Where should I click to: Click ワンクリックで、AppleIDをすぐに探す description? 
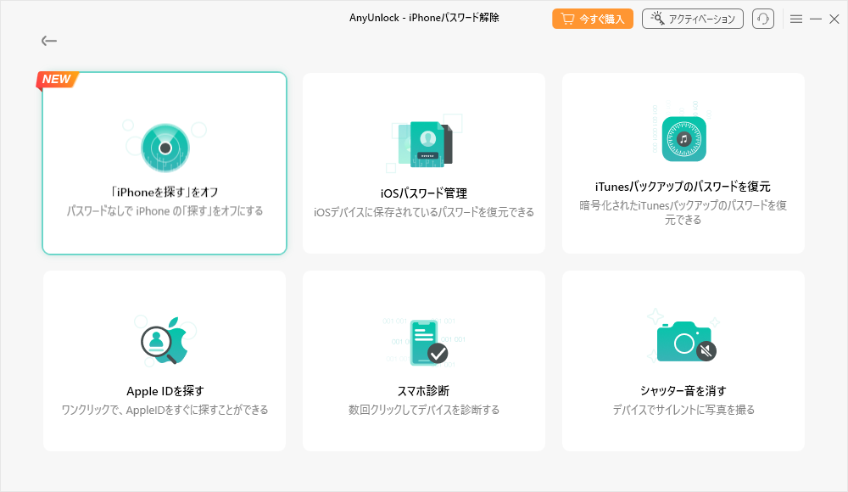coord(165,410)
